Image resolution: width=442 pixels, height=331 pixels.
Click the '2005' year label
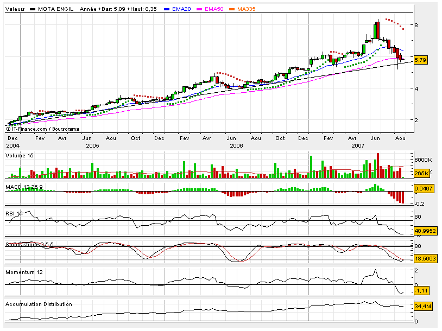(x=92, y=145)
